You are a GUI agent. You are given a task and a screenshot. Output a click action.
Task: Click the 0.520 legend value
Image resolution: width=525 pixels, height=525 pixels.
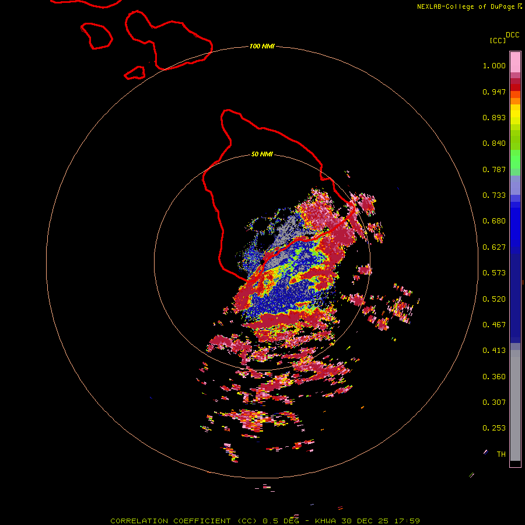click(x=494, y=299)
